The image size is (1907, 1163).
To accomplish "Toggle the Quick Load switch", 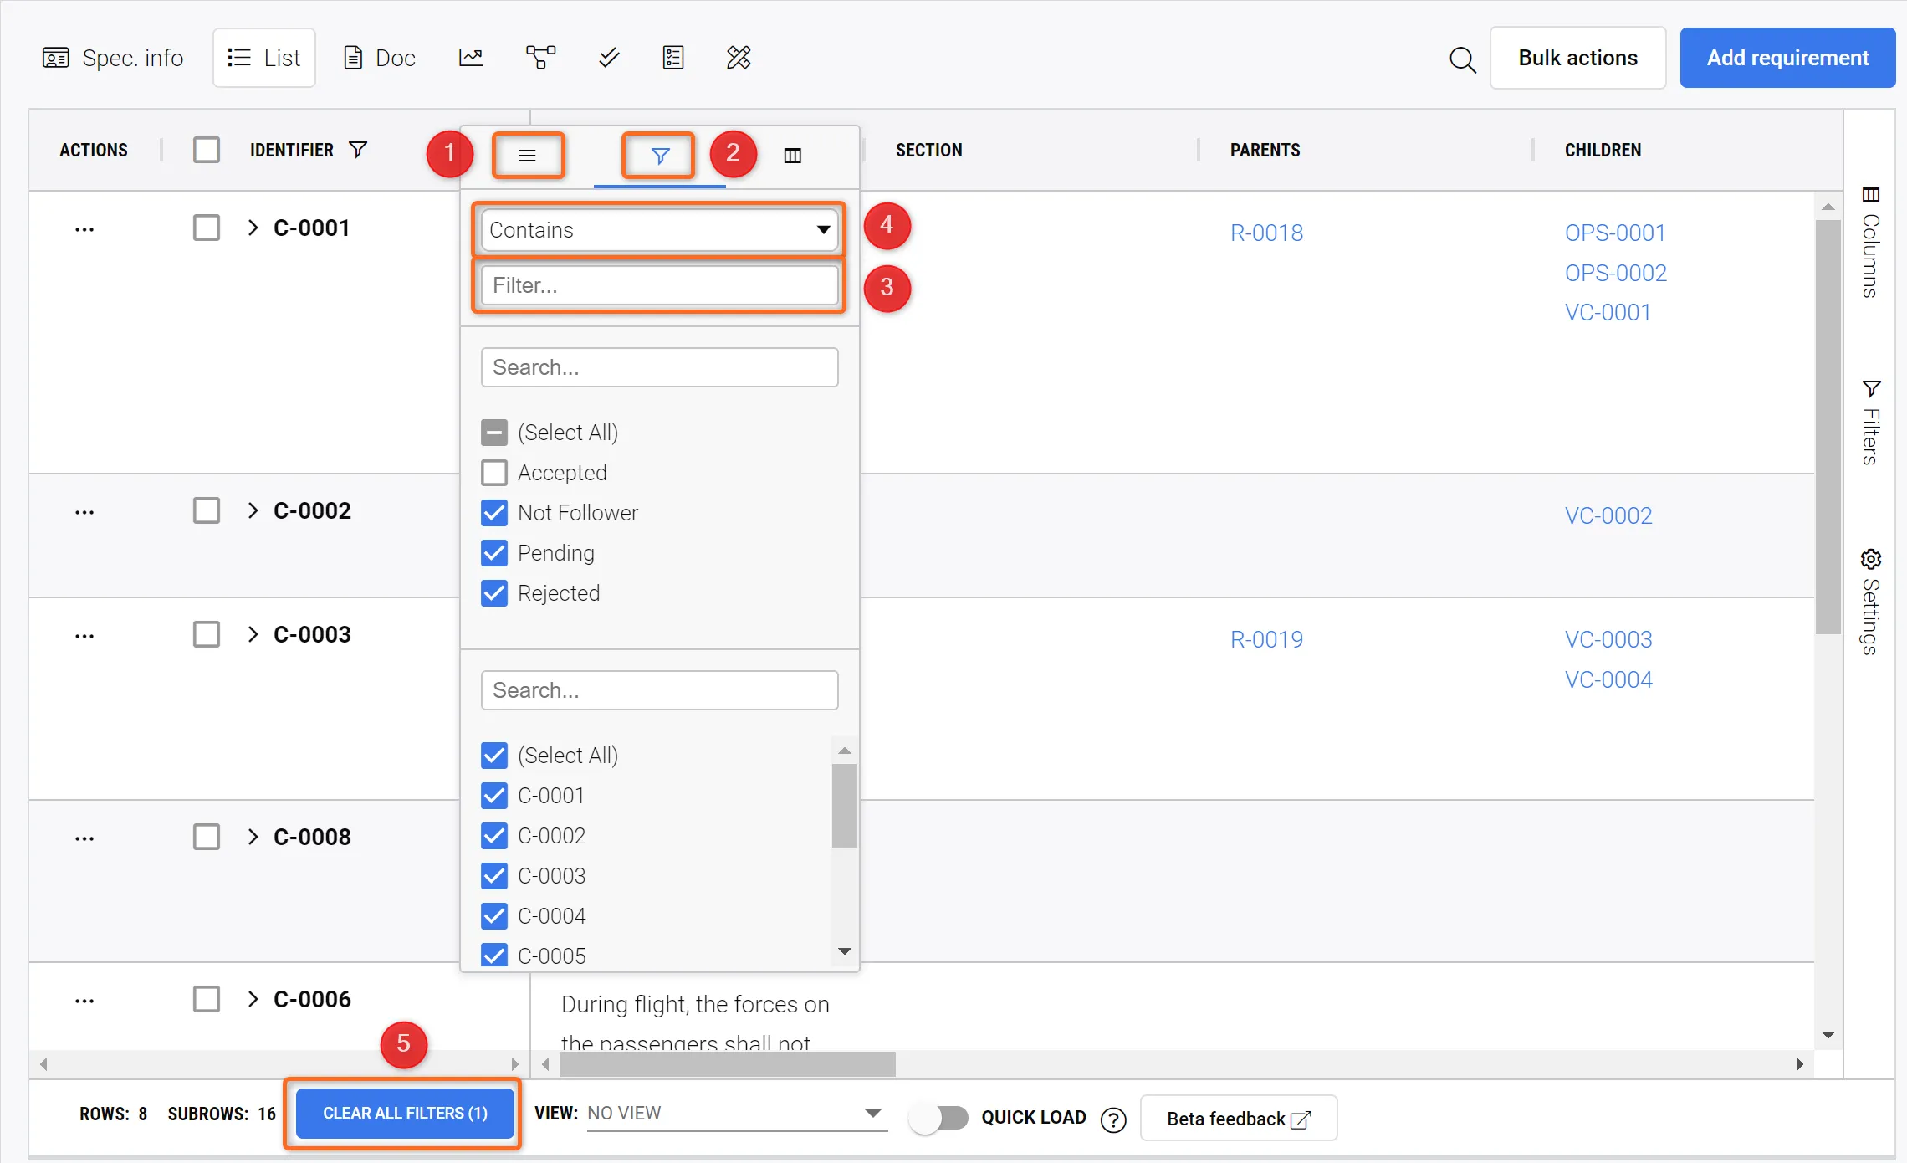I will click(938, 1118).
